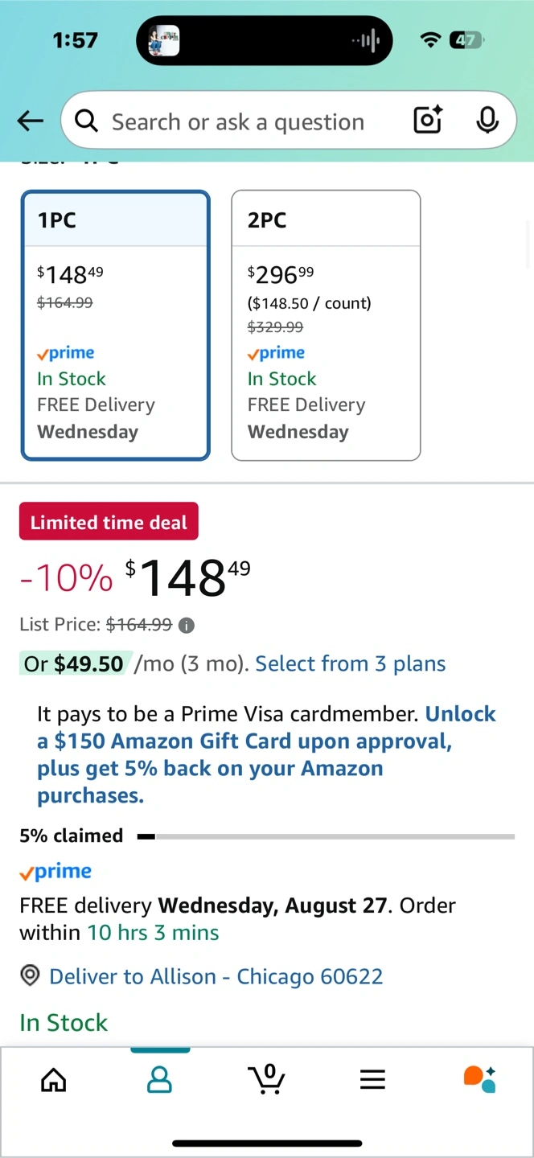Launch the Rufus AI assistant icon
The image size is (534, 1158).
pyautogui.click(x=479, y=1079)
